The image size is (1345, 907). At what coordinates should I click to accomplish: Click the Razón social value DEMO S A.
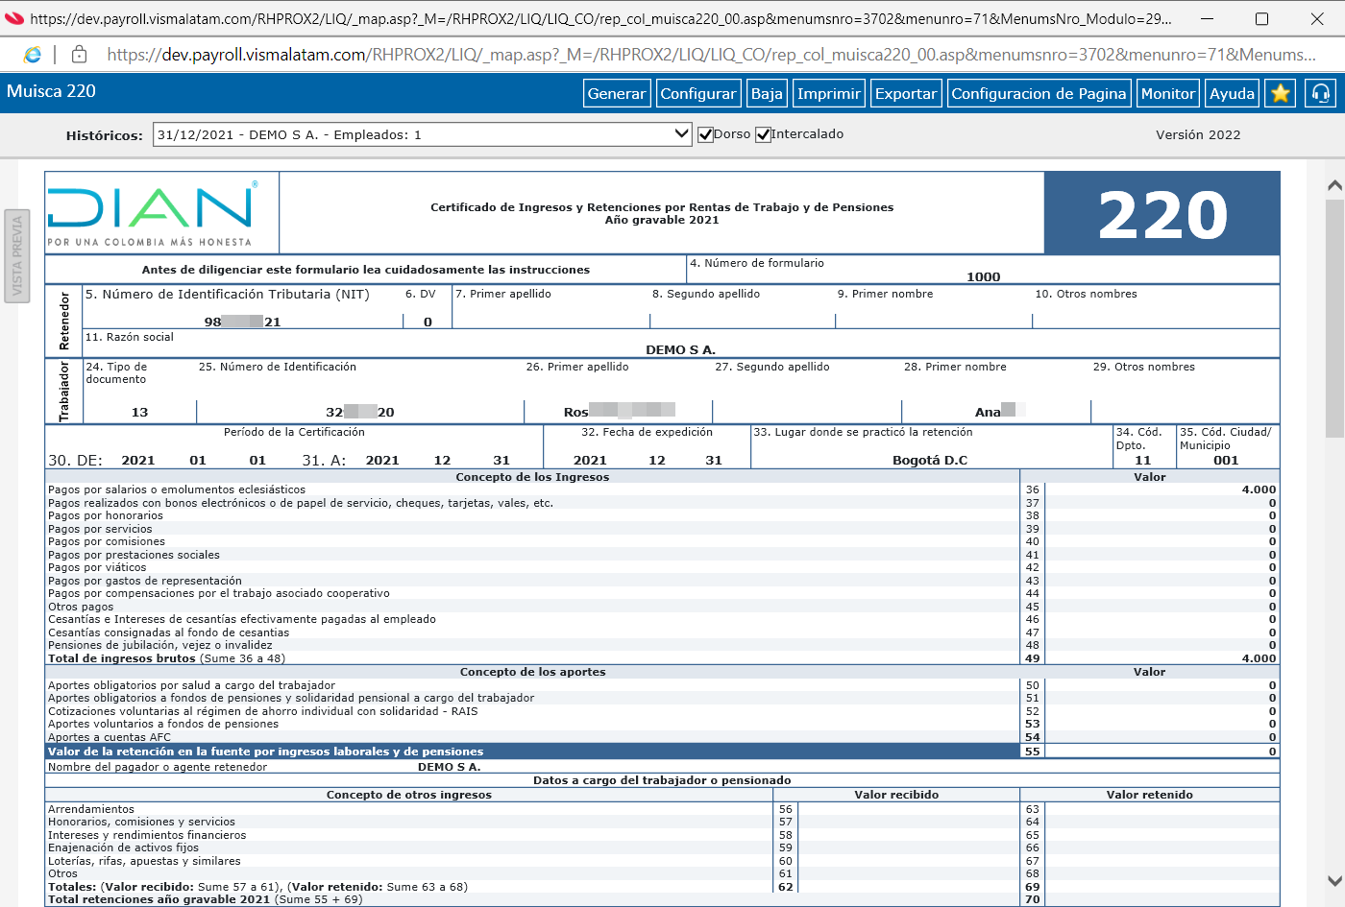click(680, 349)
